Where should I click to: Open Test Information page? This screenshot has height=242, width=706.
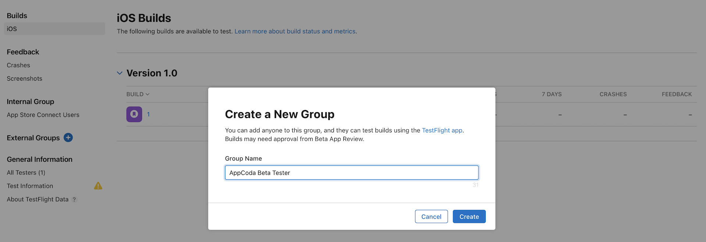pyautogui.click(x=30, y=186)
